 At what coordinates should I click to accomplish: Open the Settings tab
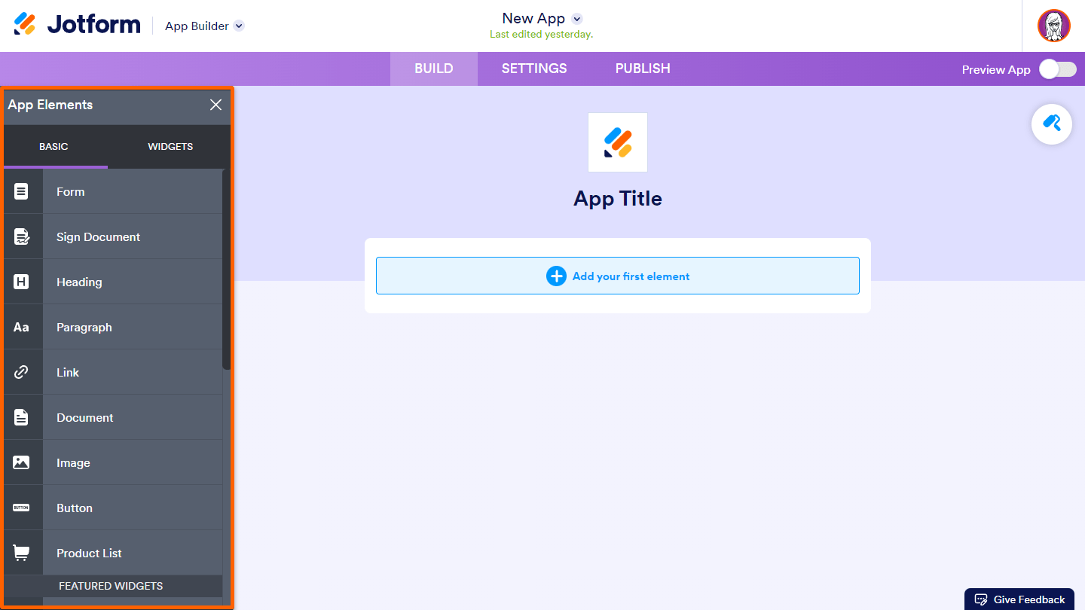534,69
